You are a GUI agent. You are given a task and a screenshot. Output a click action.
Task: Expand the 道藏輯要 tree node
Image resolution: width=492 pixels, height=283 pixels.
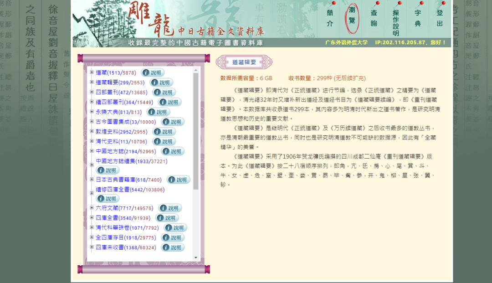coord(92,82)
